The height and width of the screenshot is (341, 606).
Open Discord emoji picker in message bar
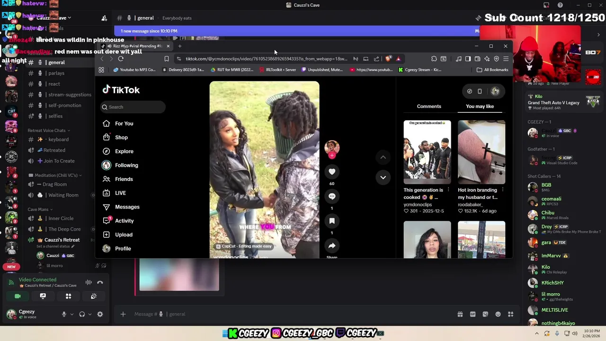pos(498,314)
